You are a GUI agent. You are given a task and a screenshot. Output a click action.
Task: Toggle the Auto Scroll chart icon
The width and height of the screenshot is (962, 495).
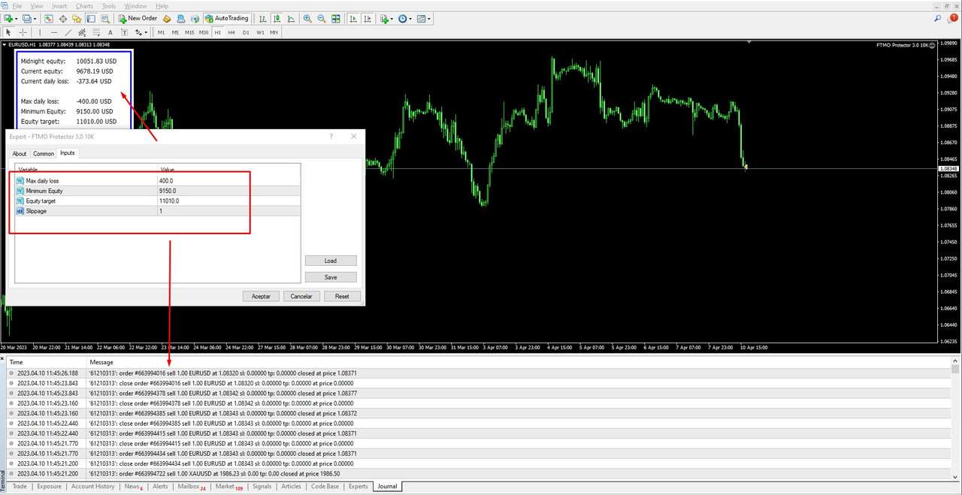pyautogui.click(x=352, y=18)
